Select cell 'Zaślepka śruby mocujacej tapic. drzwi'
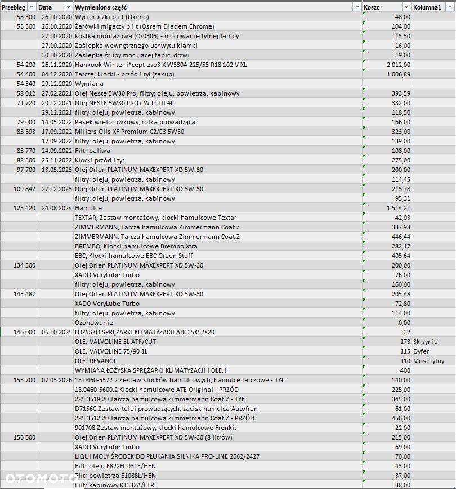456x489 pixels. coord(218,55)
